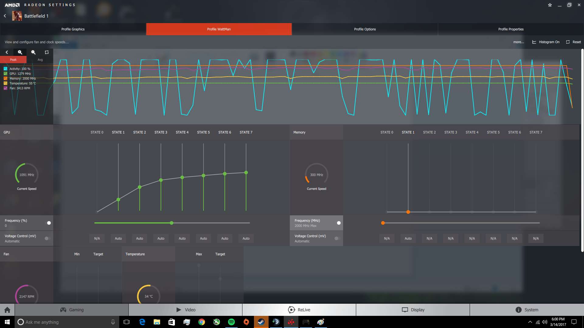Launch Google Chrome from taskbar

[x=202, y=322]
